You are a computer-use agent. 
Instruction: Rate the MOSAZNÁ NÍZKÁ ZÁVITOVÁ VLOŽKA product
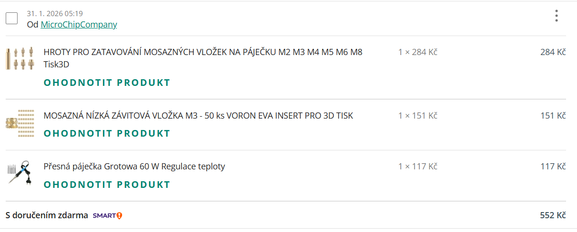click(x=107, y=133)
